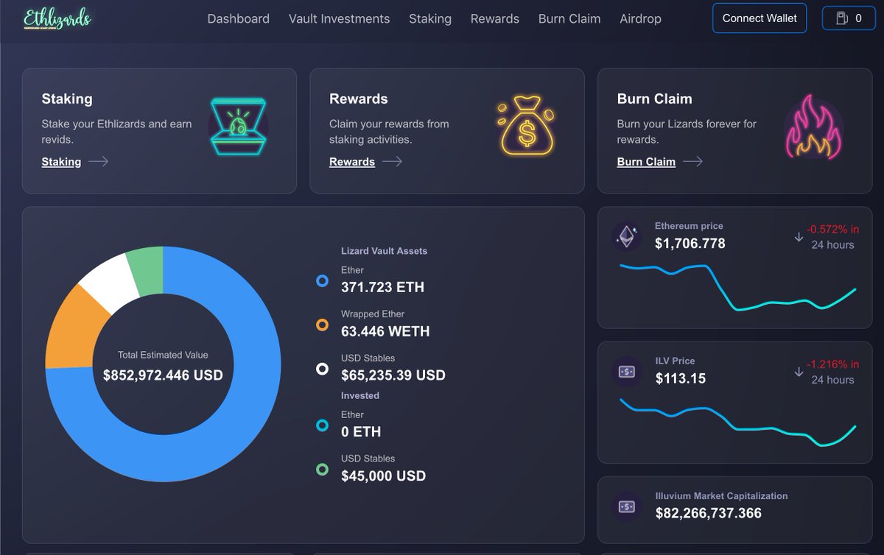Viewport: 884px width, 555px height.
Task: Click the orange Wrapped Ether legend marker
Action: point(322,325)
